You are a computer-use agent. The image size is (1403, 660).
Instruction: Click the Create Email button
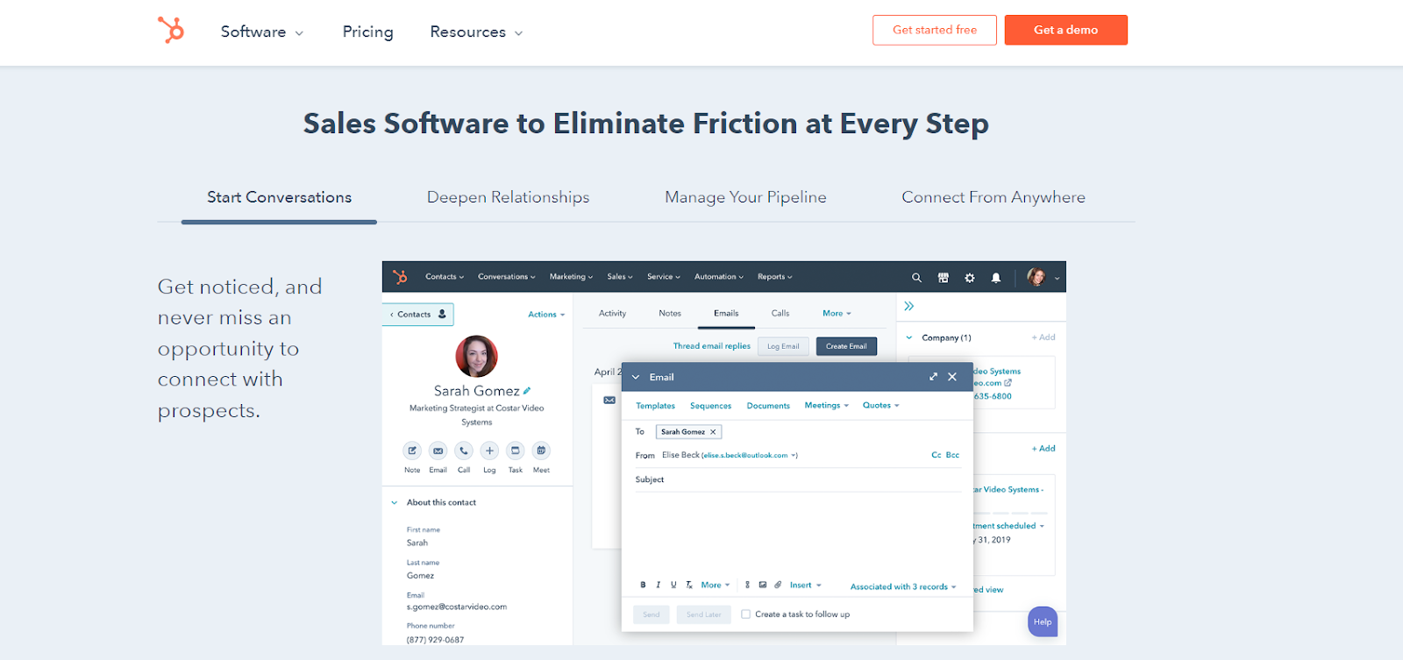click(846, 346)
